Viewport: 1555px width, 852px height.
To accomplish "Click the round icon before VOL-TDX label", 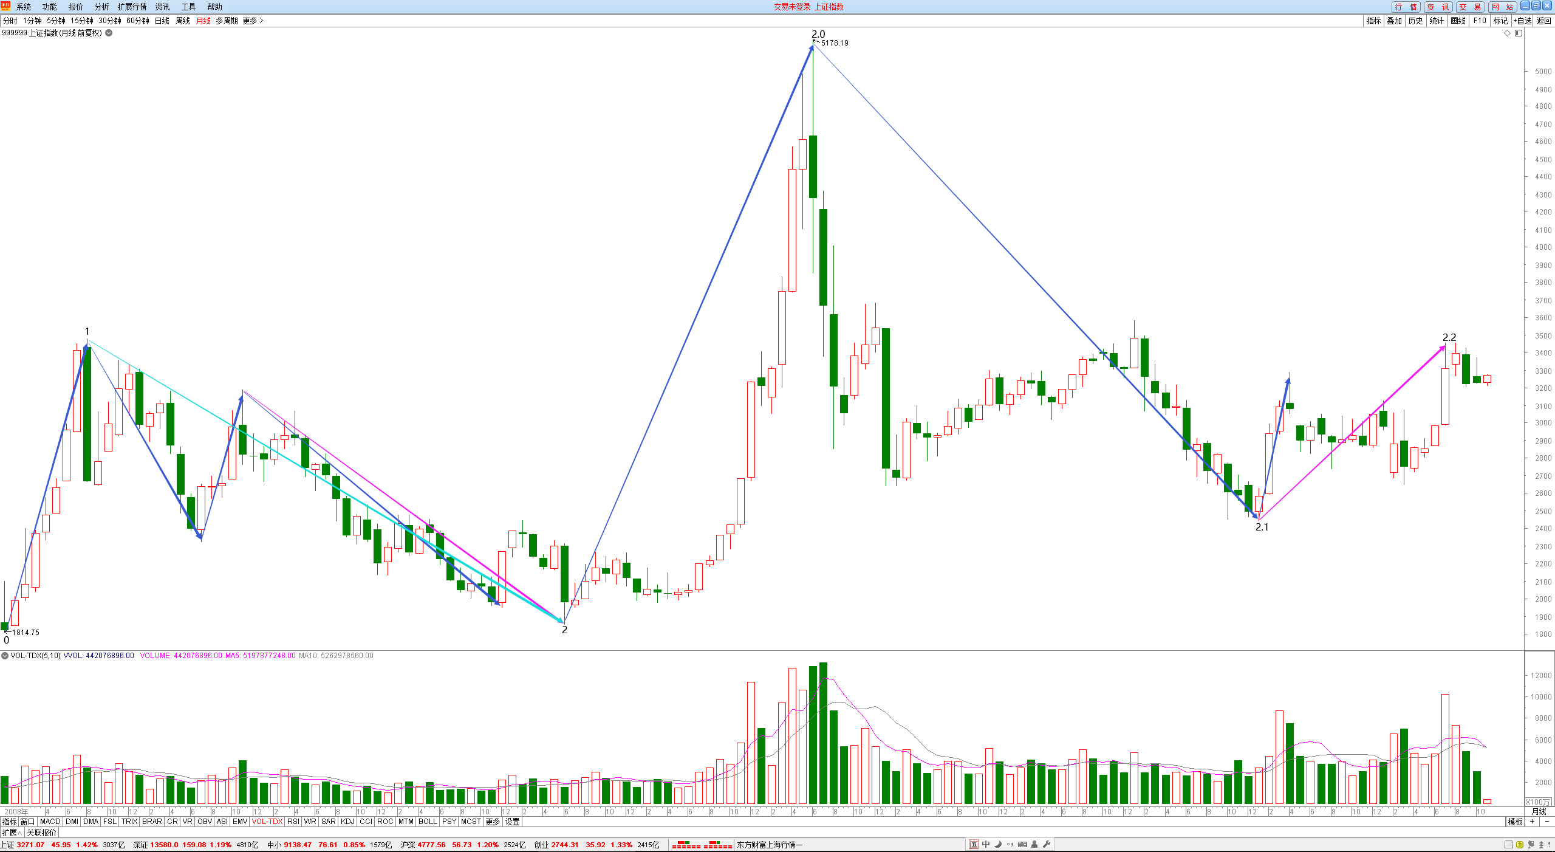I will point(5,656).
